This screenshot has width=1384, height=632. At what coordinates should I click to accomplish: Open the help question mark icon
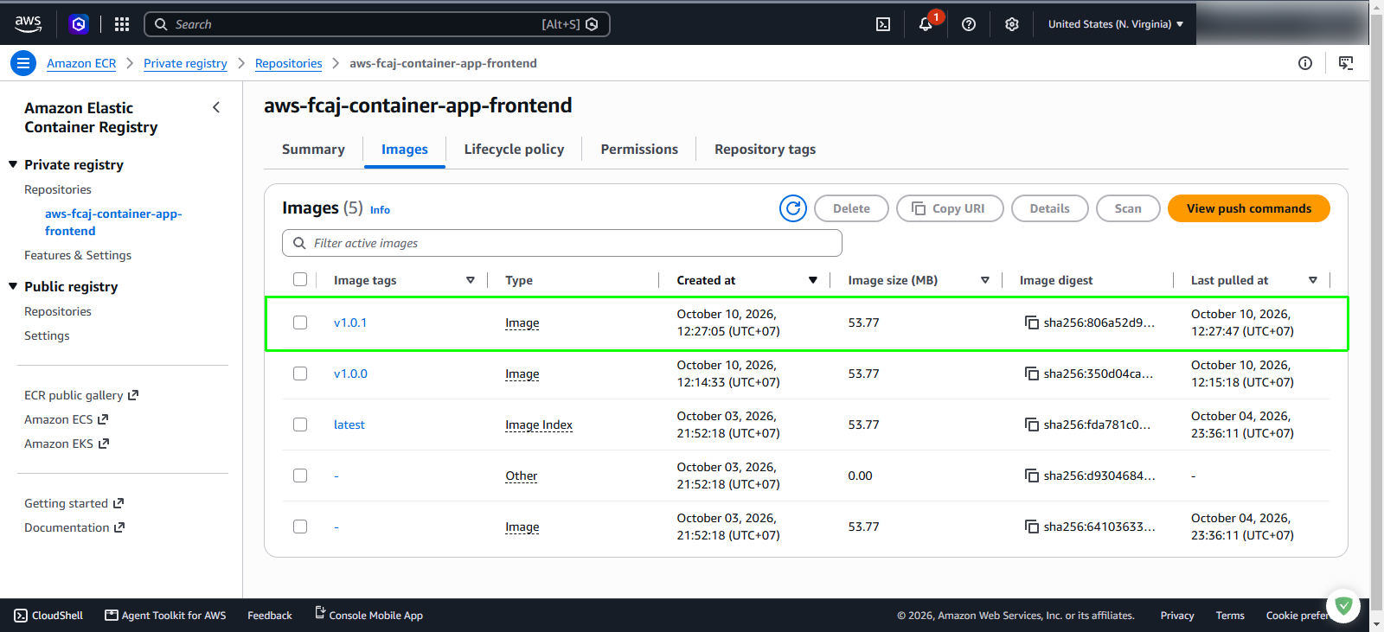coord(969,24)
